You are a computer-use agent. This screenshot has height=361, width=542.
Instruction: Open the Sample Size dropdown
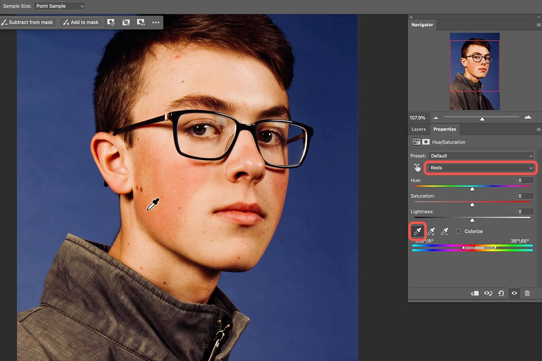click(x=59, y=6)
